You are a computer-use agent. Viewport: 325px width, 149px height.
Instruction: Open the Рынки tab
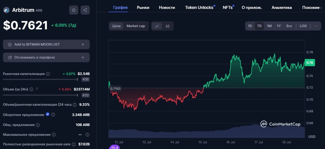tap(143, 8)
